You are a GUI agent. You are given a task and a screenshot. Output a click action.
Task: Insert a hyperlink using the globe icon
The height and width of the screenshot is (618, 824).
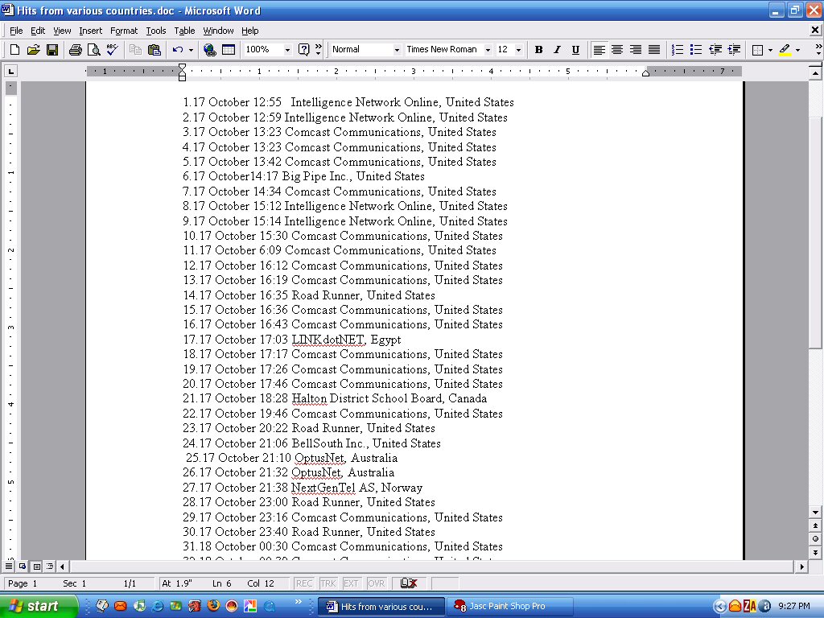click(x=210, y=50)
